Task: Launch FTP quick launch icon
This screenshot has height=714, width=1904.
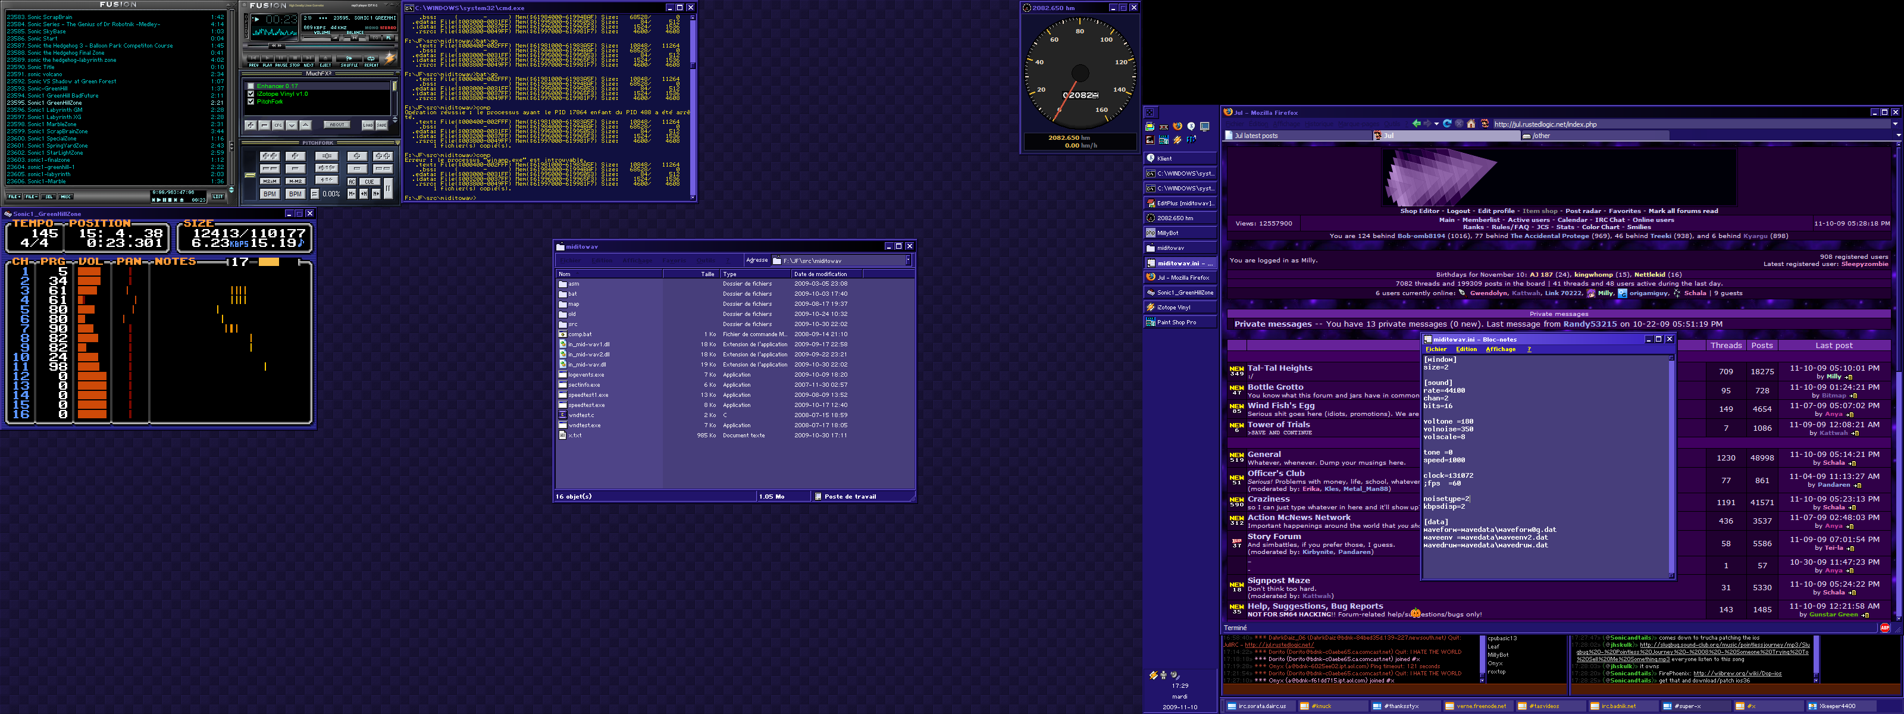Action: click(1191, 140)
